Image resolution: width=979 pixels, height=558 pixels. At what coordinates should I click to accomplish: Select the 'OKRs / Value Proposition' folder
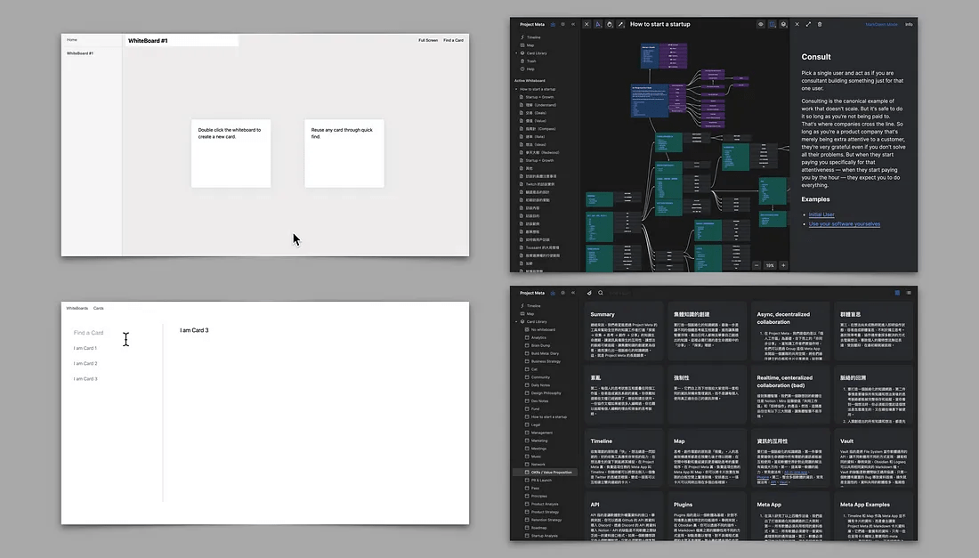tap(545, 473)
